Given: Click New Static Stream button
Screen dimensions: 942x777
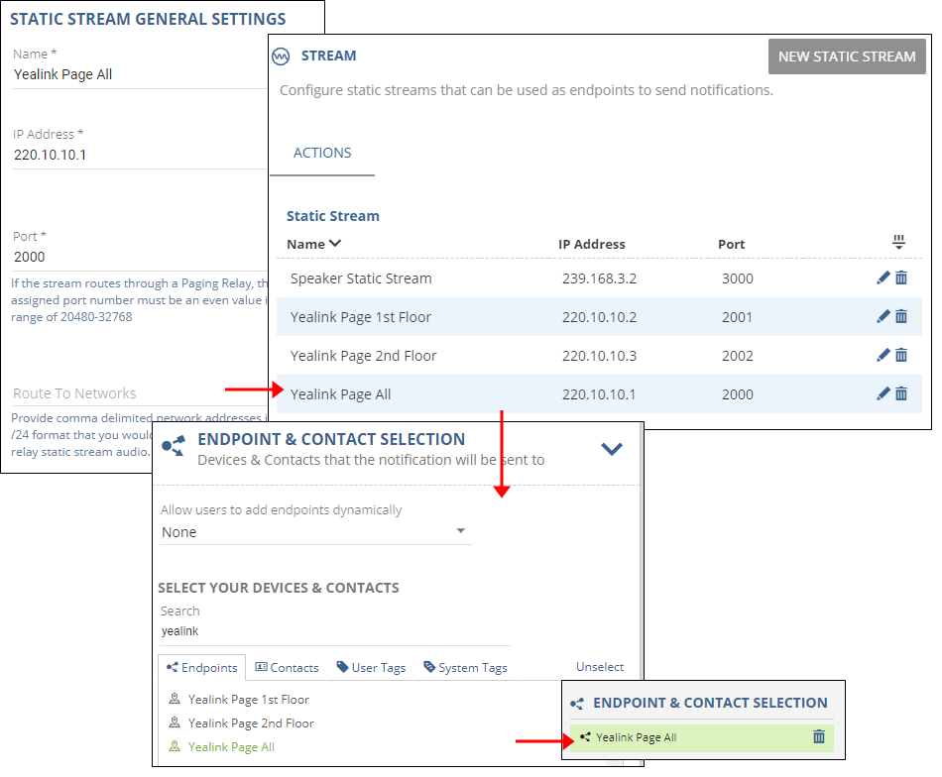Looking at the screenshot, I should [847, 56].
